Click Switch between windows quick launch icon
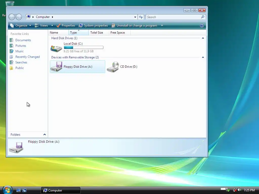The image size is (259, 194). tap(24, 190)
